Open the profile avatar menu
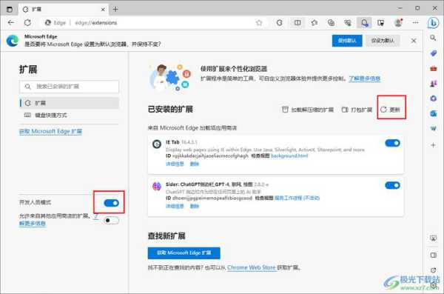 (398, 23)
